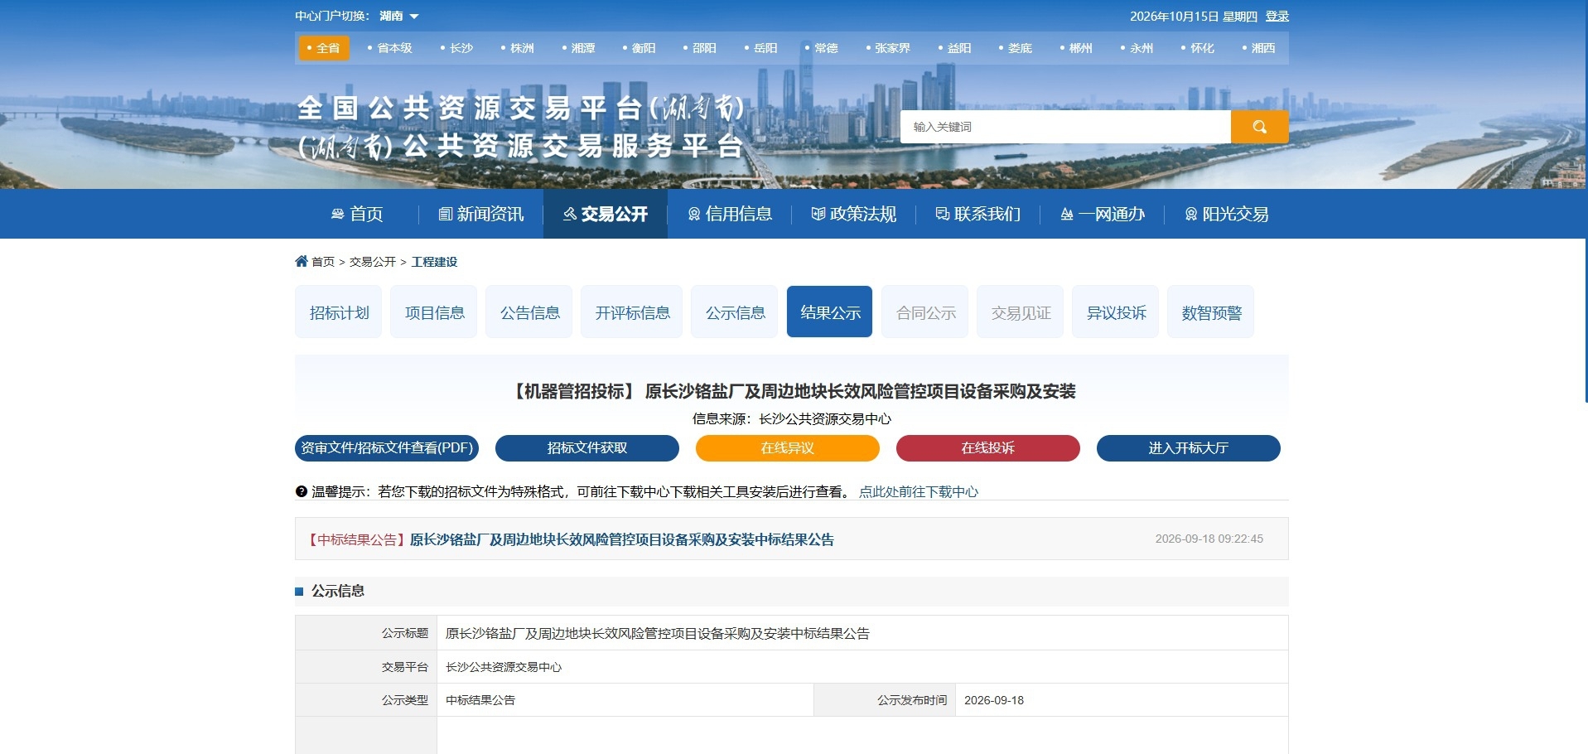Click the 温馨提示 question mark icon
1588x754 pixels.
click(302, 491)
